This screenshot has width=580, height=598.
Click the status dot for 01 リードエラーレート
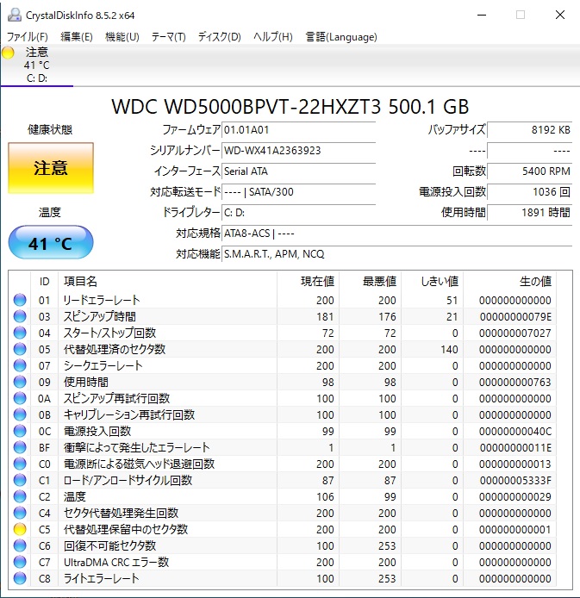click(20, 300)
